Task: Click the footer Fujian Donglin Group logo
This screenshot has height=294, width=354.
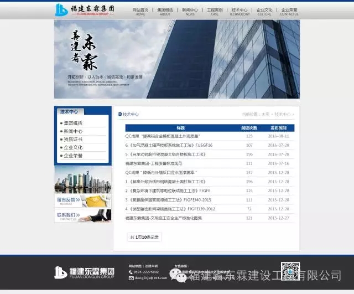Action: 84,272
